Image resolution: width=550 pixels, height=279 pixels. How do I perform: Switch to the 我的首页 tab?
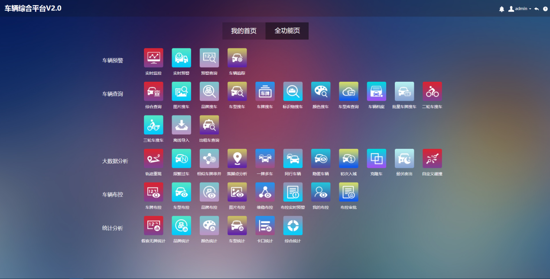pyautogui.click(x=244, y=31)
